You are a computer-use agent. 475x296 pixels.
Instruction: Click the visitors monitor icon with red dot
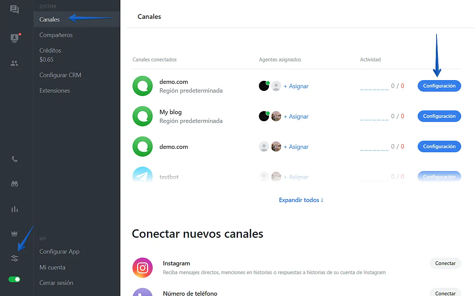(14, 38)
